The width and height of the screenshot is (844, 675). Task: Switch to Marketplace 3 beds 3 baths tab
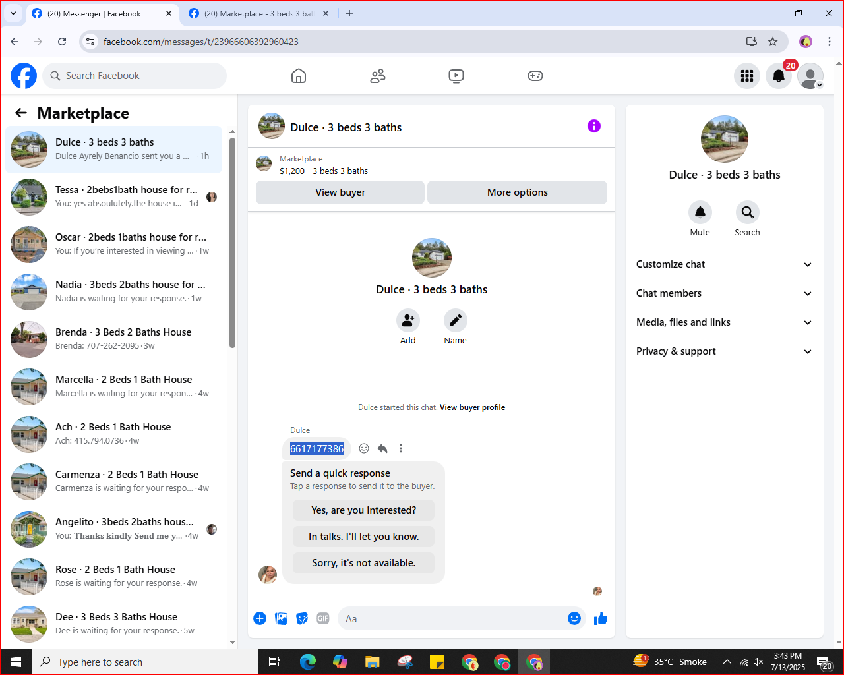point(258,13)
